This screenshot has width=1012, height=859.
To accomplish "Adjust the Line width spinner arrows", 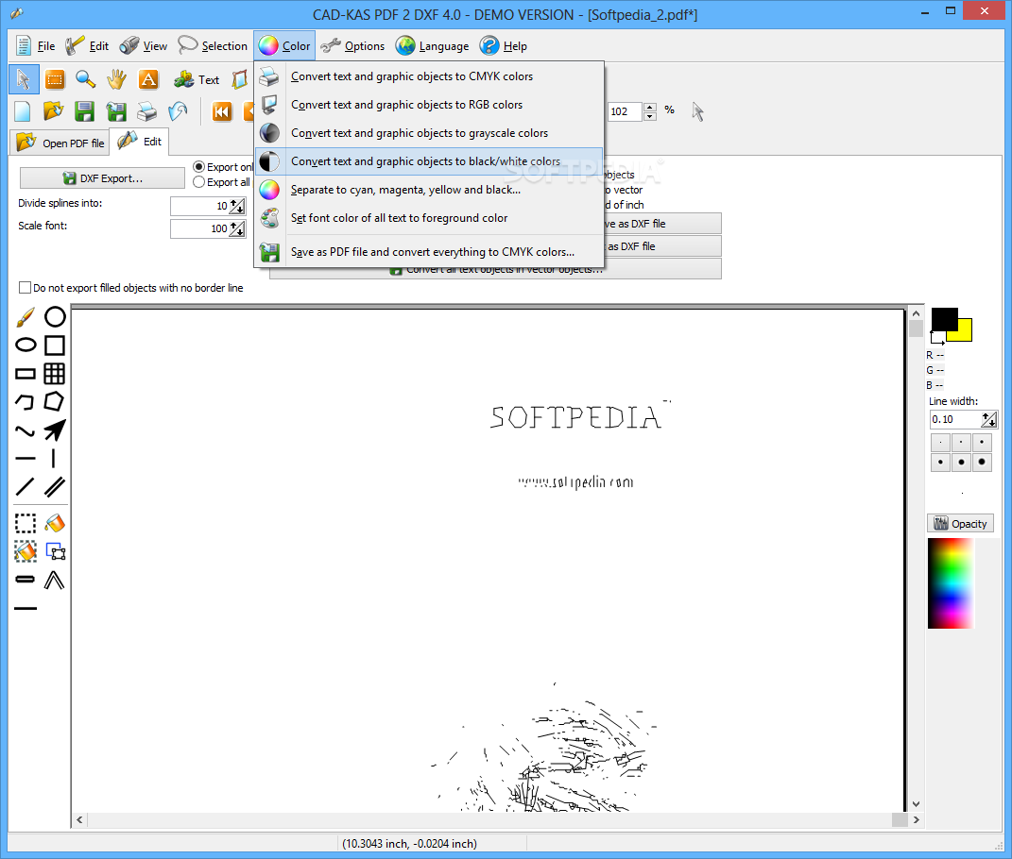I will (x=989, y=419).
